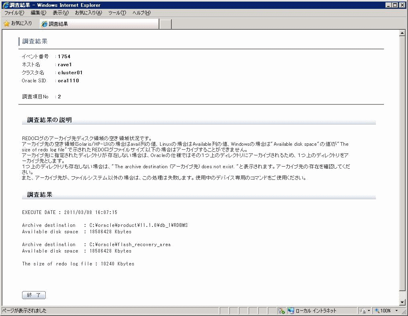Open the ファイル(F) menu
This screenshot has width=408, height=316.
click(x=14, y=13)
